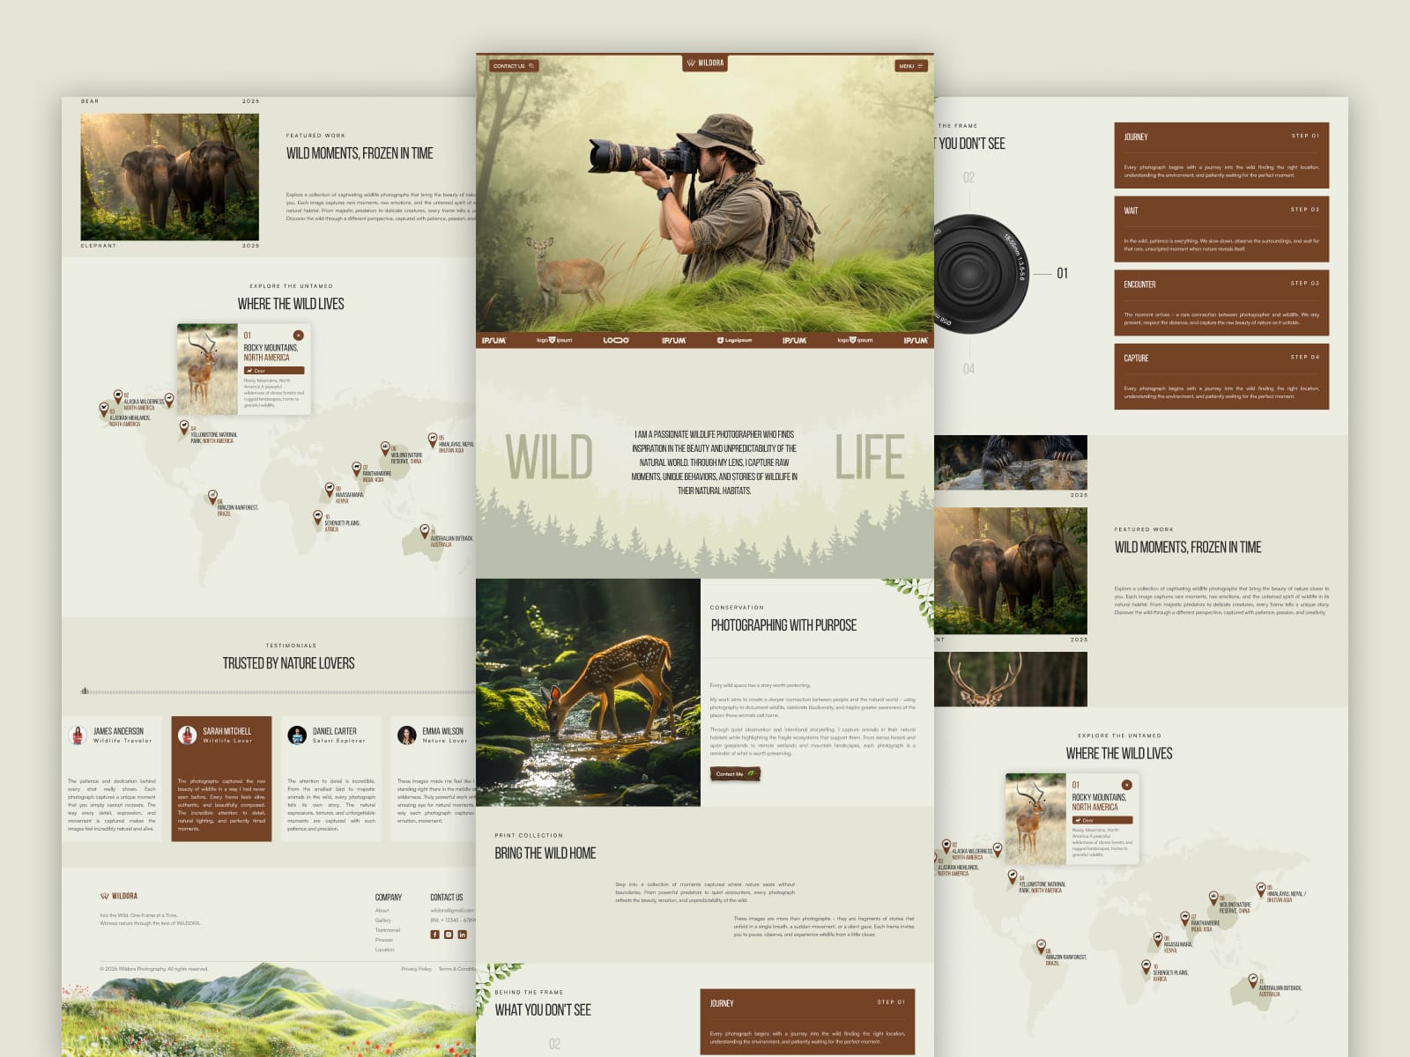The height and width of the screenshot is (1057, 1410).
Task: Click the camera lens image
Action: click(x=982, y=274)
